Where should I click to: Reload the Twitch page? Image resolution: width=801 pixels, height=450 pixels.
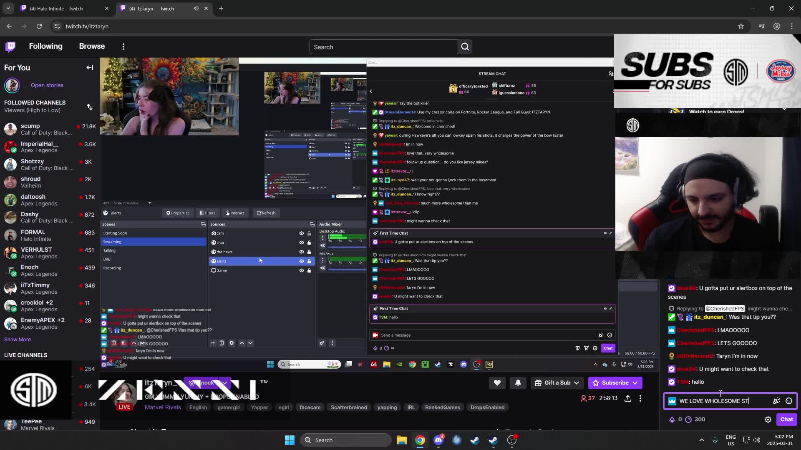coord(39,26)
